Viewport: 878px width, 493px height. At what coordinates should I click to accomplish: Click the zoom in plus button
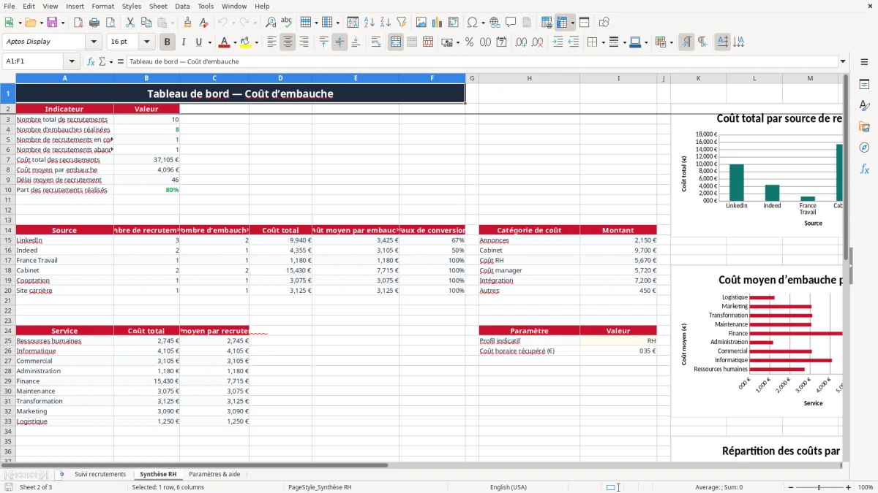[848, 487]
